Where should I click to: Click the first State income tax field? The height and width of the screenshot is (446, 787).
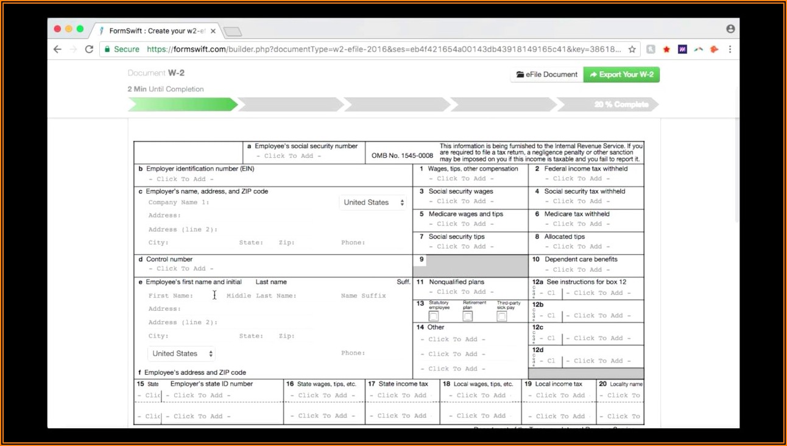[x=402, y=395]
